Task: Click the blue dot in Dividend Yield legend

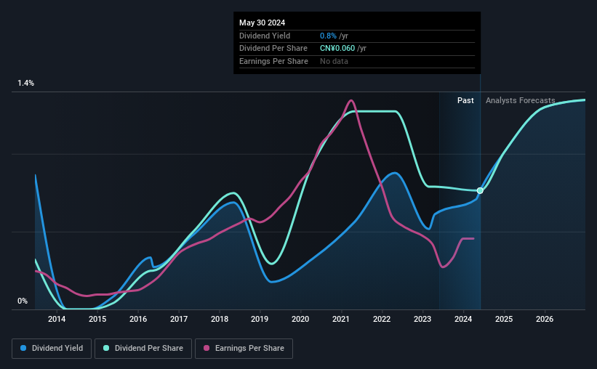Action: coord(23,348)
